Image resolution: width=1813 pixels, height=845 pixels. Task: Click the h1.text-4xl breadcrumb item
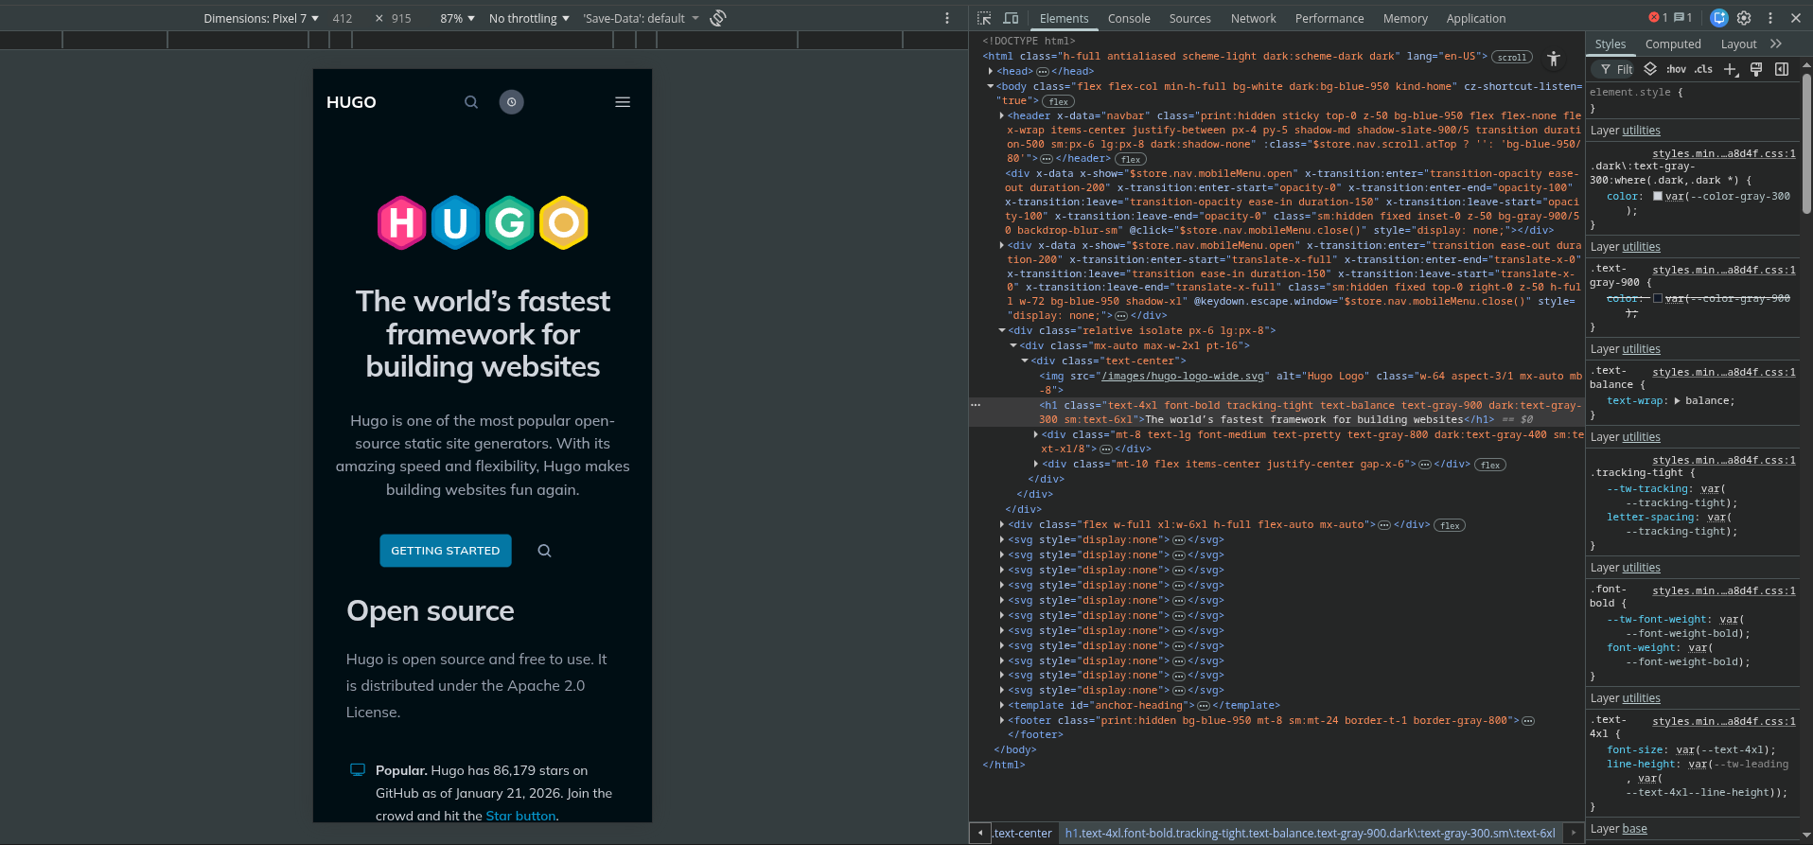point(1310,834)
